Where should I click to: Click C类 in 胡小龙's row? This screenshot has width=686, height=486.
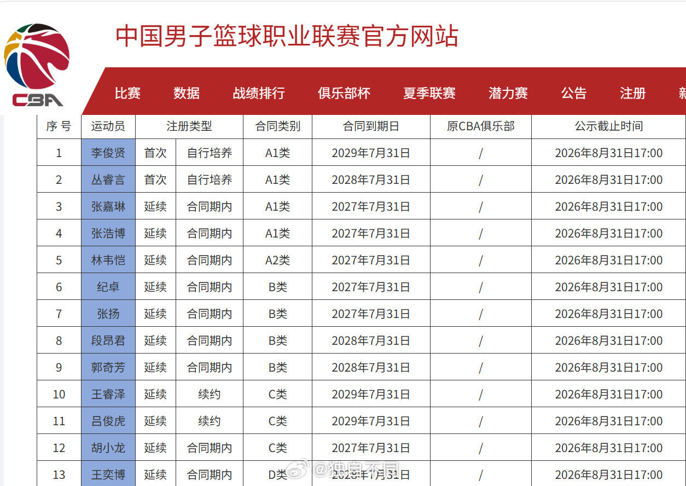[278, 448]
